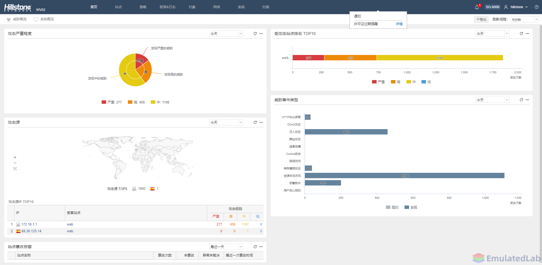Viewport: 542px width, 265px height.
Task: Open the 扫描 menu
Action: point(266,7)
